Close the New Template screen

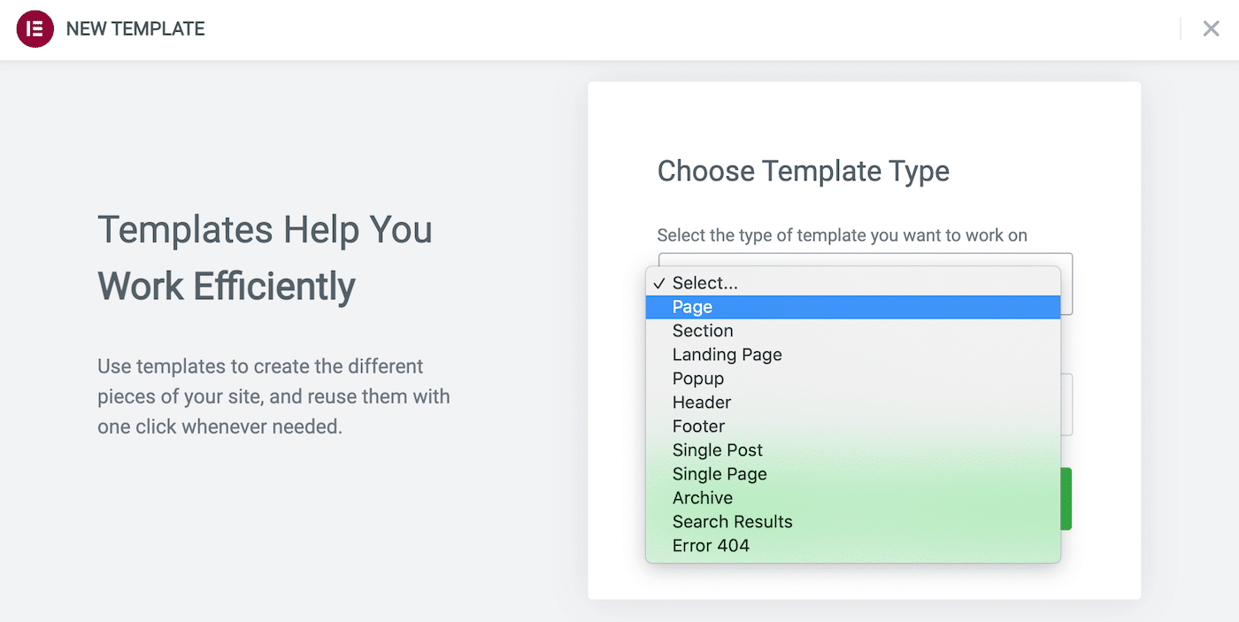(1211, 28)
